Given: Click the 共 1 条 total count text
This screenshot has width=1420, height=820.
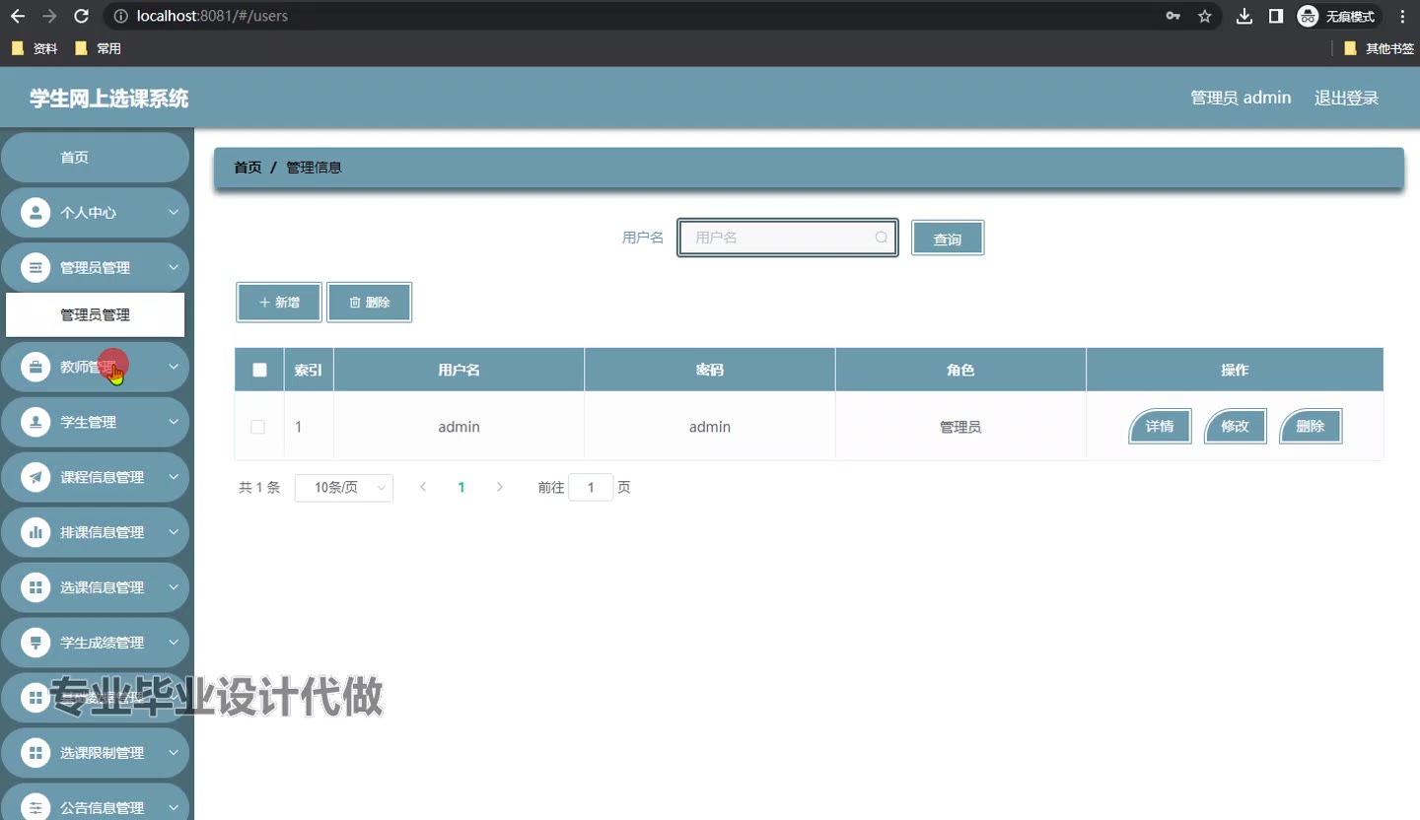Looking at the screenshot, I should (259, 488).
